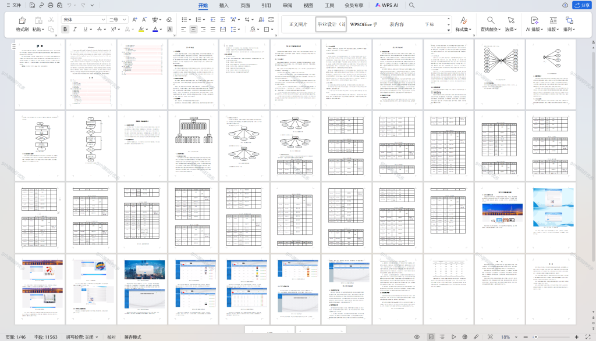Open bullet list dropdown arrow
Image resolution: width=596 pixels, height=341 pixels.
coord(190,20)
